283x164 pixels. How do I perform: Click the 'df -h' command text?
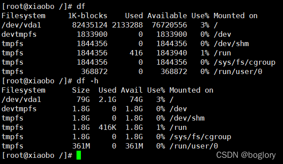[88, 81]
